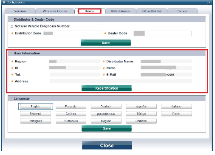
Task: Click the Configuration window title icon
Action: pos(4,2)
